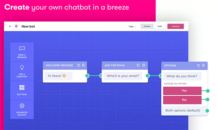This screenshot has height=130, width=219.
Task: Open the Advanced Blocks panel
Action: [22, 109]
